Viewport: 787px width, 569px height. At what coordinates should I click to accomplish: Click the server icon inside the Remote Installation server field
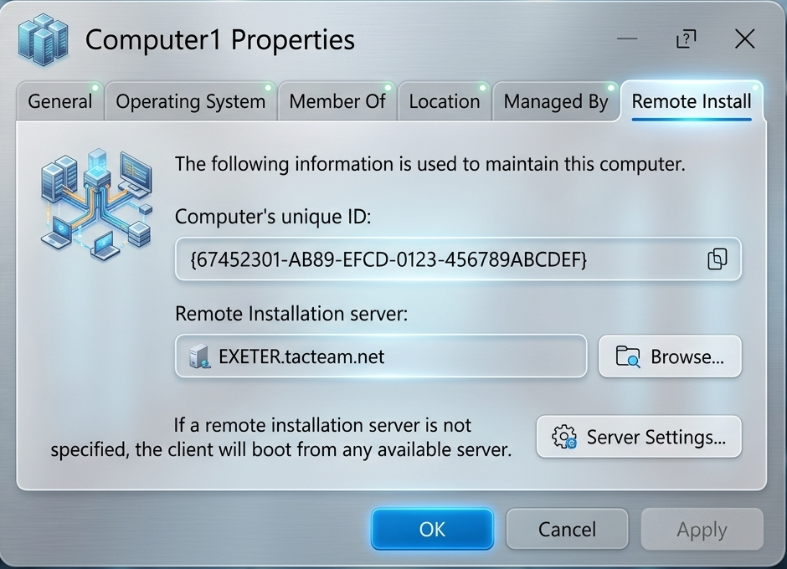[199, 356]
